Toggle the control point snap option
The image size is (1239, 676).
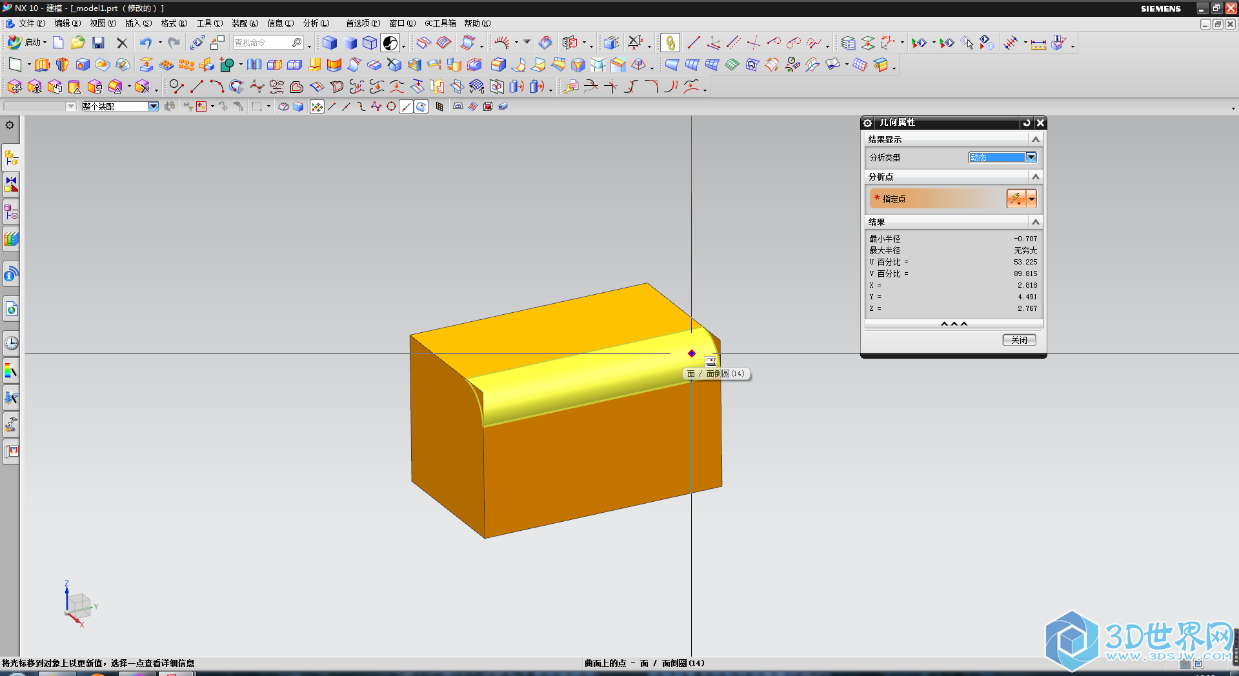[361, 107]
